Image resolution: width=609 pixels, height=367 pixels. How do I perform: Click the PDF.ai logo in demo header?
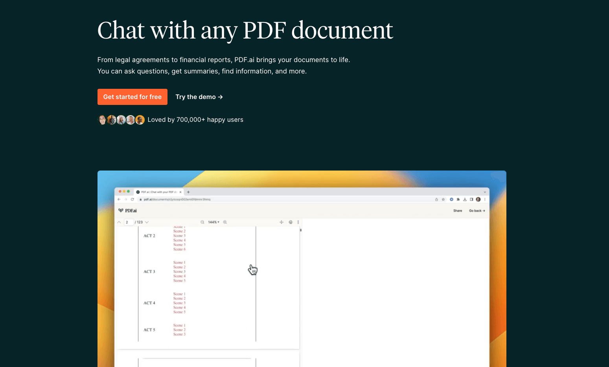click(x=128, y=211)
